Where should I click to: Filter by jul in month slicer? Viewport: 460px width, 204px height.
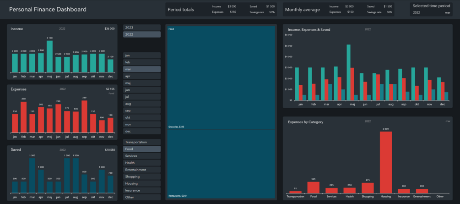tap(142, 97)
